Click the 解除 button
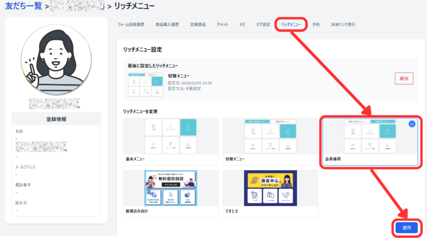The image size is (427, 238). click(x=404, y=78)
